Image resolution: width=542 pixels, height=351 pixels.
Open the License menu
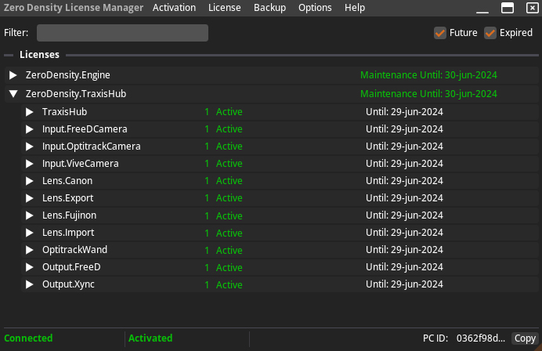coord(225,8)
